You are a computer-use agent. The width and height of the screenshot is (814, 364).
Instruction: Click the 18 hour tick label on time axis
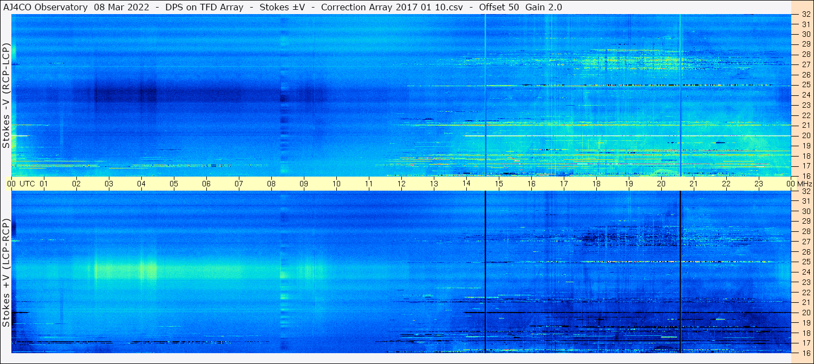coord(596,184)
